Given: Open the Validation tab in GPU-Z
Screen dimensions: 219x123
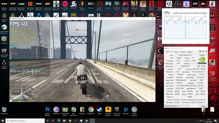Looking at the screenshot, I should coord(190,52).
